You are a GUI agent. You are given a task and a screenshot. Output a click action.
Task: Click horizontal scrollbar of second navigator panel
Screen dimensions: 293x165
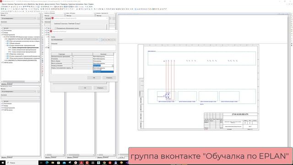pyautogui.click(x=54, y=155)
